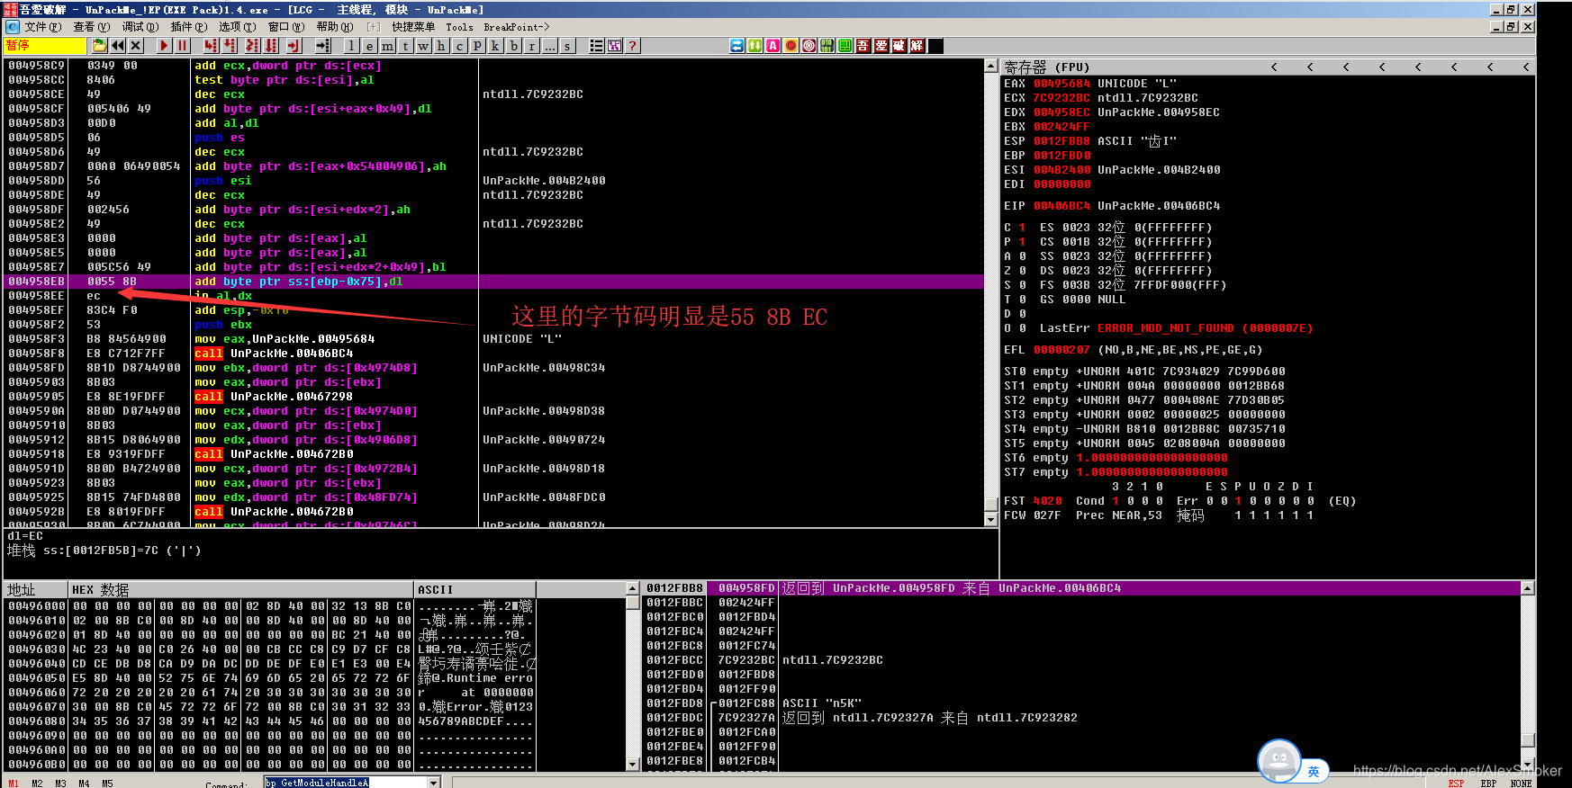
Task: Open the 帮助(H) menu
Action: point(335,27)
